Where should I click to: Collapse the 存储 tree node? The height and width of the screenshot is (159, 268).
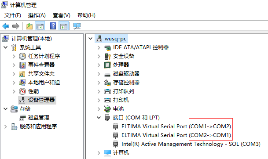[x=6, y=109]
